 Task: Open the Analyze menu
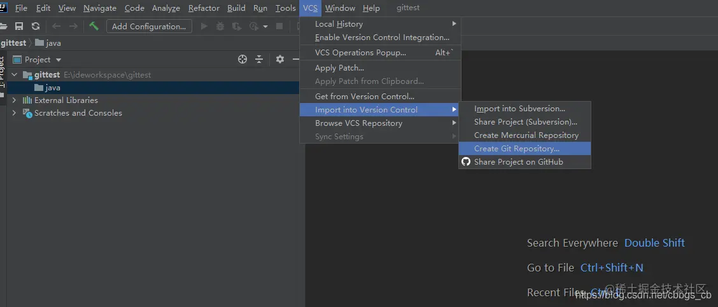(x=166, y=8)
